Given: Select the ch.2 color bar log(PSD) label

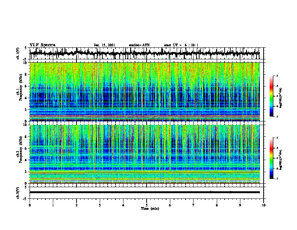Looking at the screenshot, I should click(281, 160).
